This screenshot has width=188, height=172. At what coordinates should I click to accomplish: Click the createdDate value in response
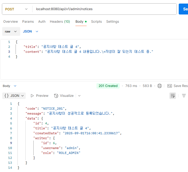91,133
